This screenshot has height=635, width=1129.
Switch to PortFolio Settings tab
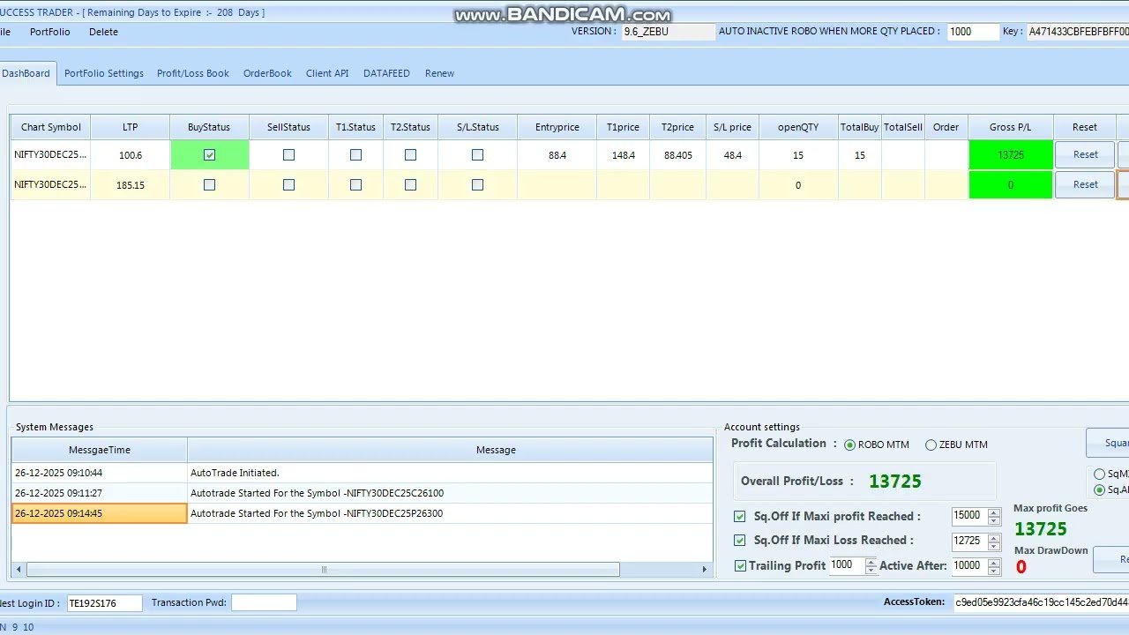104,73
